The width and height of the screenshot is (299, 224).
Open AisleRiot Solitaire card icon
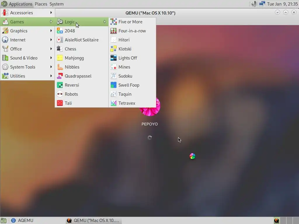coord(60,40)
